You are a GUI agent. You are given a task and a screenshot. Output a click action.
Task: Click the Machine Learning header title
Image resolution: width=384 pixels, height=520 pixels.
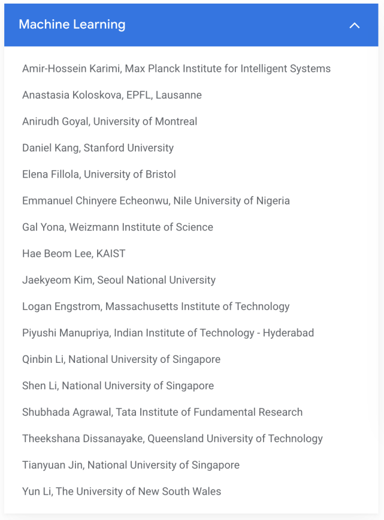[72, 25]
